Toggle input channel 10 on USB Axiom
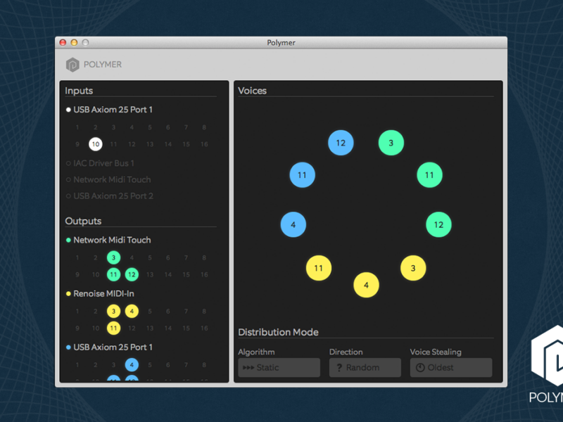The height and width of the screenshot is (422, 563). tap(96, 144)
